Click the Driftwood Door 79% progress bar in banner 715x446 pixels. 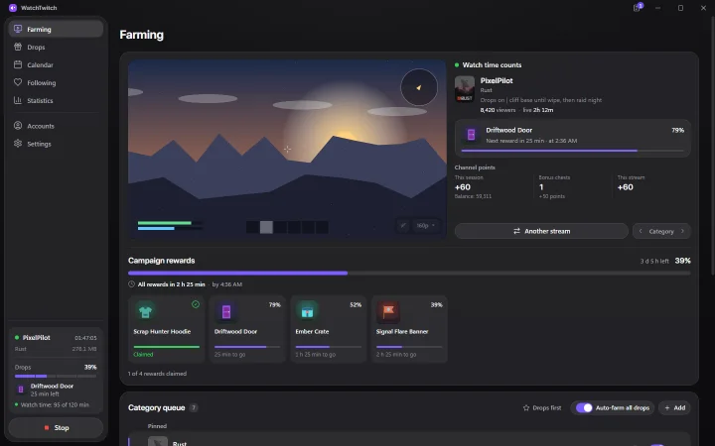(x=572, y=151)
